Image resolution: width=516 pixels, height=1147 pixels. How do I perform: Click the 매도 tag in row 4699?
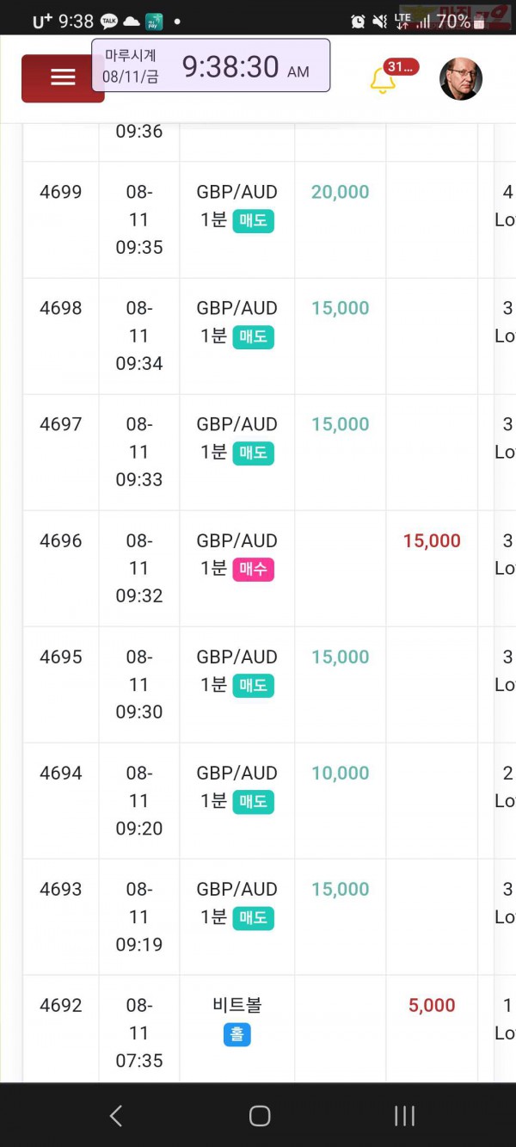[x=254, y=220]
